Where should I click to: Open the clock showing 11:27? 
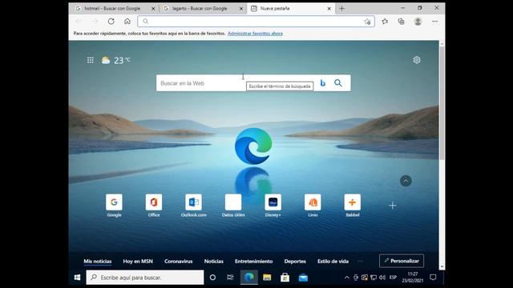413,278
